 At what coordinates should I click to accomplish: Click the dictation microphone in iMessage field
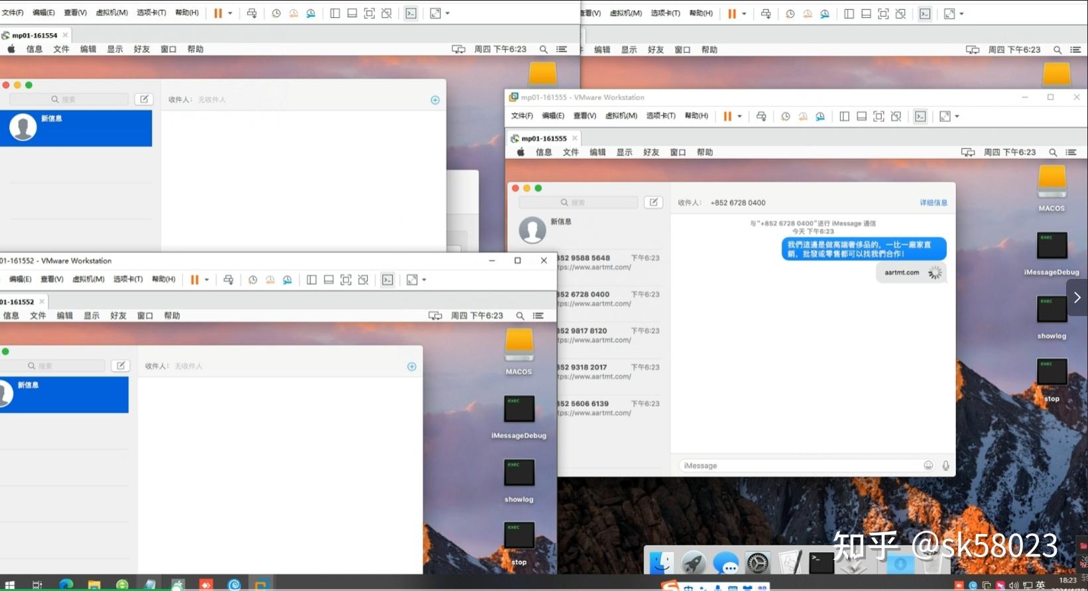click(945, 466)
